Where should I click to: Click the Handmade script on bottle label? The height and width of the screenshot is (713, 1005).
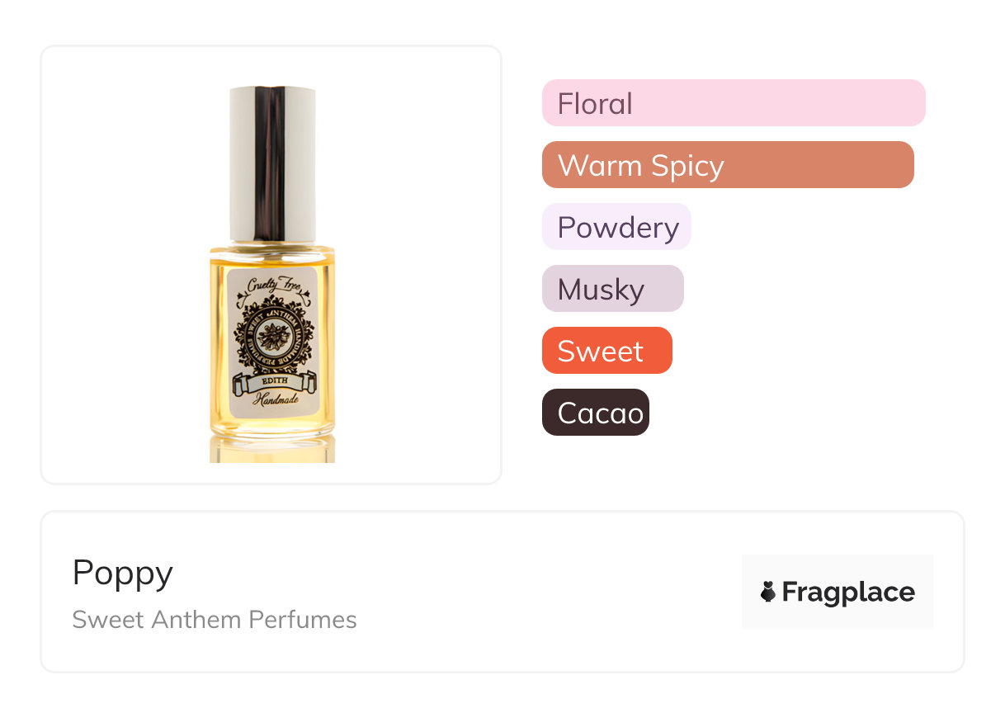pos(272,399)
